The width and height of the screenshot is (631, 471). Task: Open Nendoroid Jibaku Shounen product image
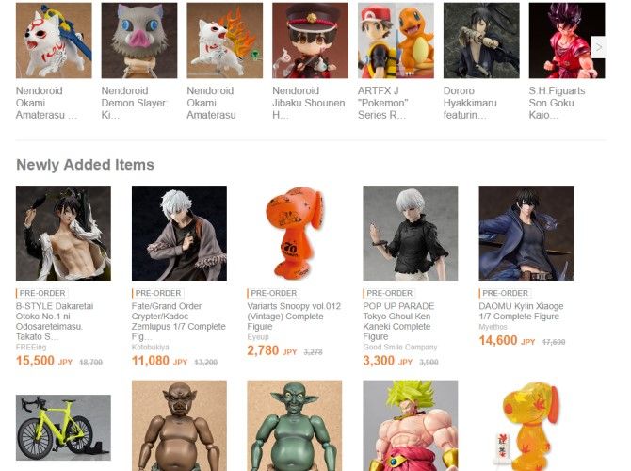(310, 41)
